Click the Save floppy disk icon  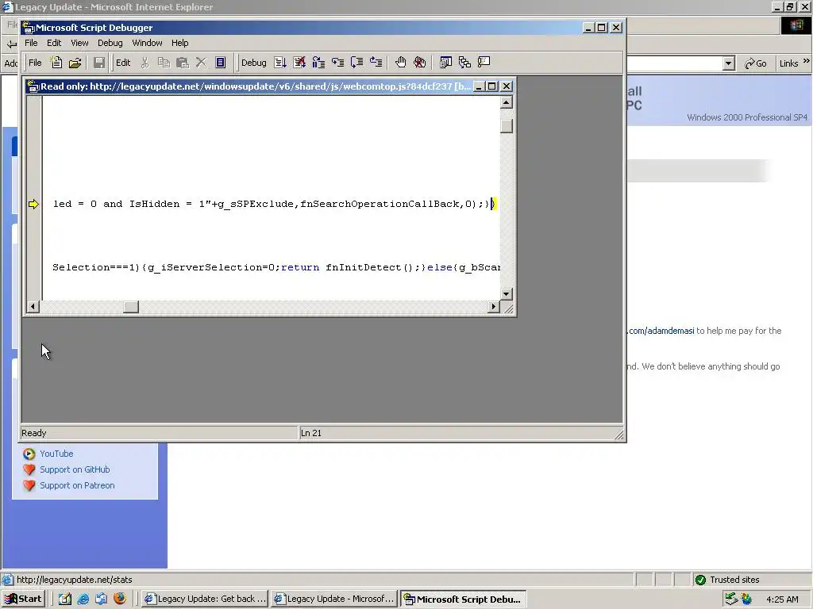99,63
